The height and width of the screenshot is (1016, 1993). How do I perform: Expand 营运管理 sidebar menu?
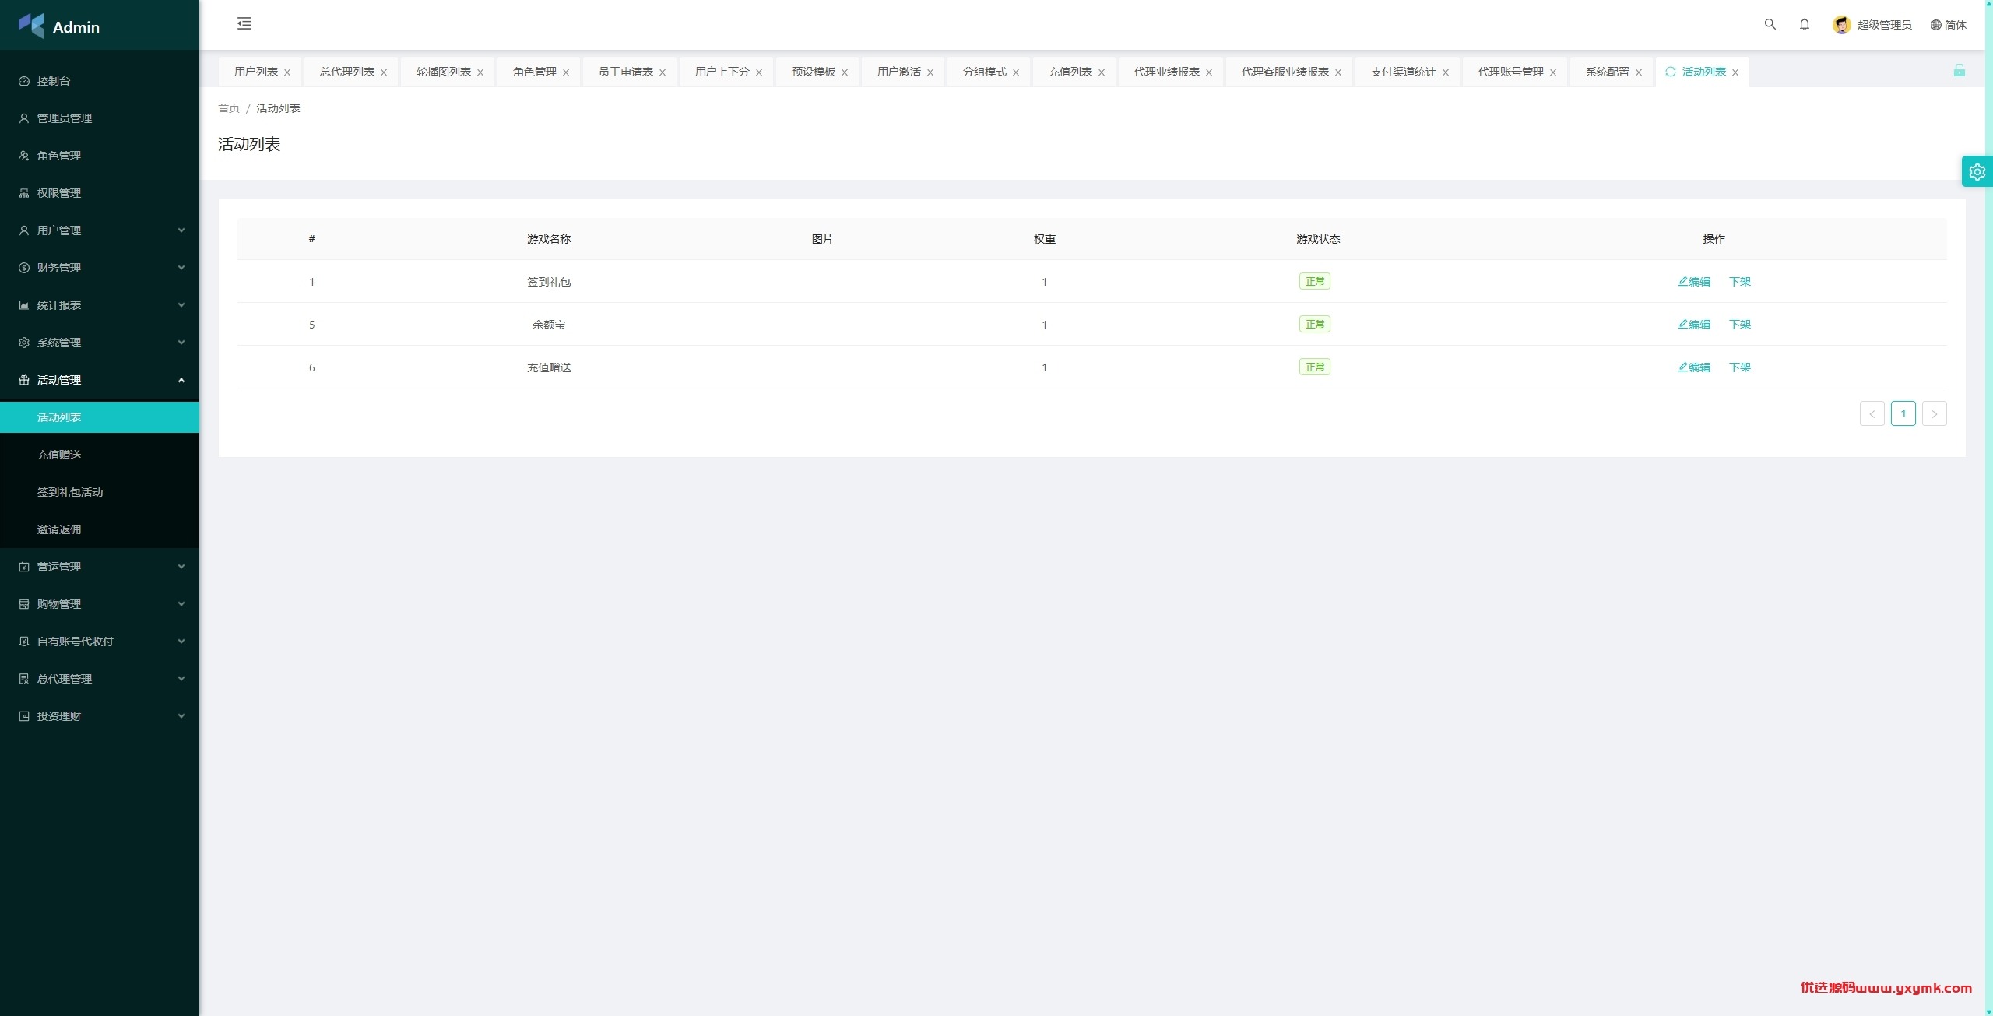pos(100,567)
